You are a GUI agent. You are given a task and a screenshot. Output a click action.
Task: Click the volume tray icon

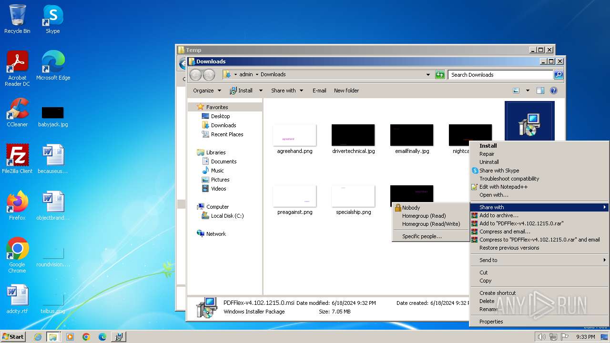pyautogui.click(x=541, y=337)
